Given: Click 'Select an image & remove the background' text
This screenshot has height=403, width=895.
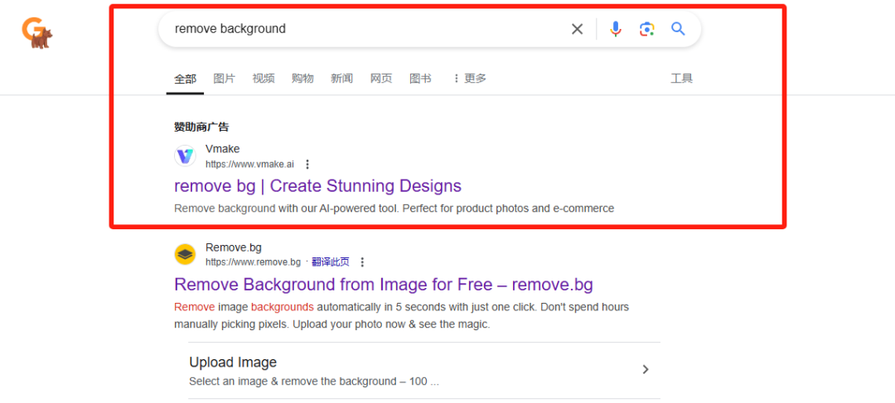Looking at the screenshot, I should tap(314, 381).
